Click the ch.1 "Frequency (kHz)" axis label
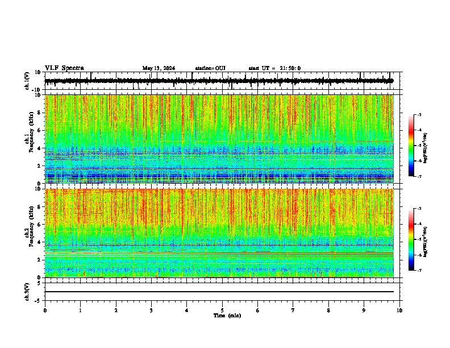Image resolution: width=450 pixels, height=348 pixels. [x=31, y=132]
